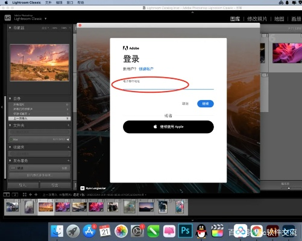Open App Store from the Dock
The width and height of the screenshot is (302, 241).
click(89, 231)
